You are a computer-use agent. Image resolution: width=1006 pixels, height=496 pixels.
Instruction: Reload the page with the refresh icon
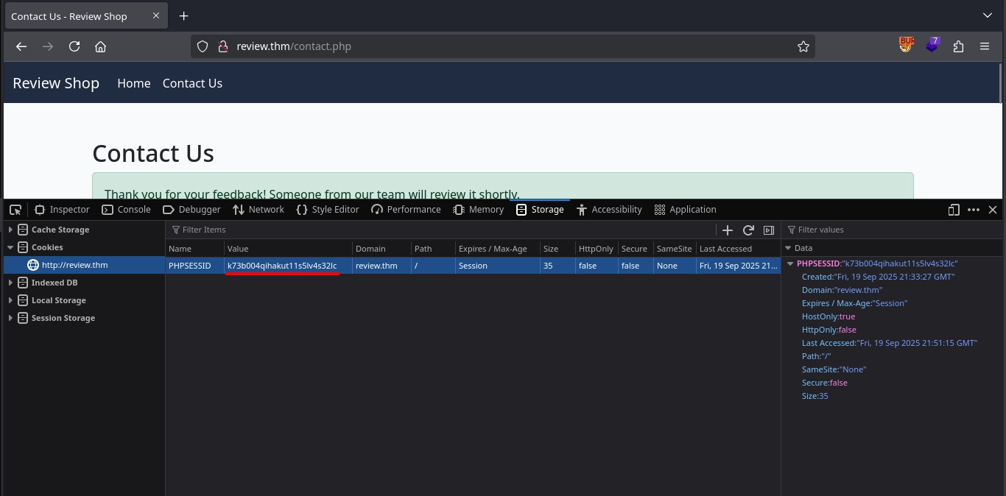click(74, 46)
